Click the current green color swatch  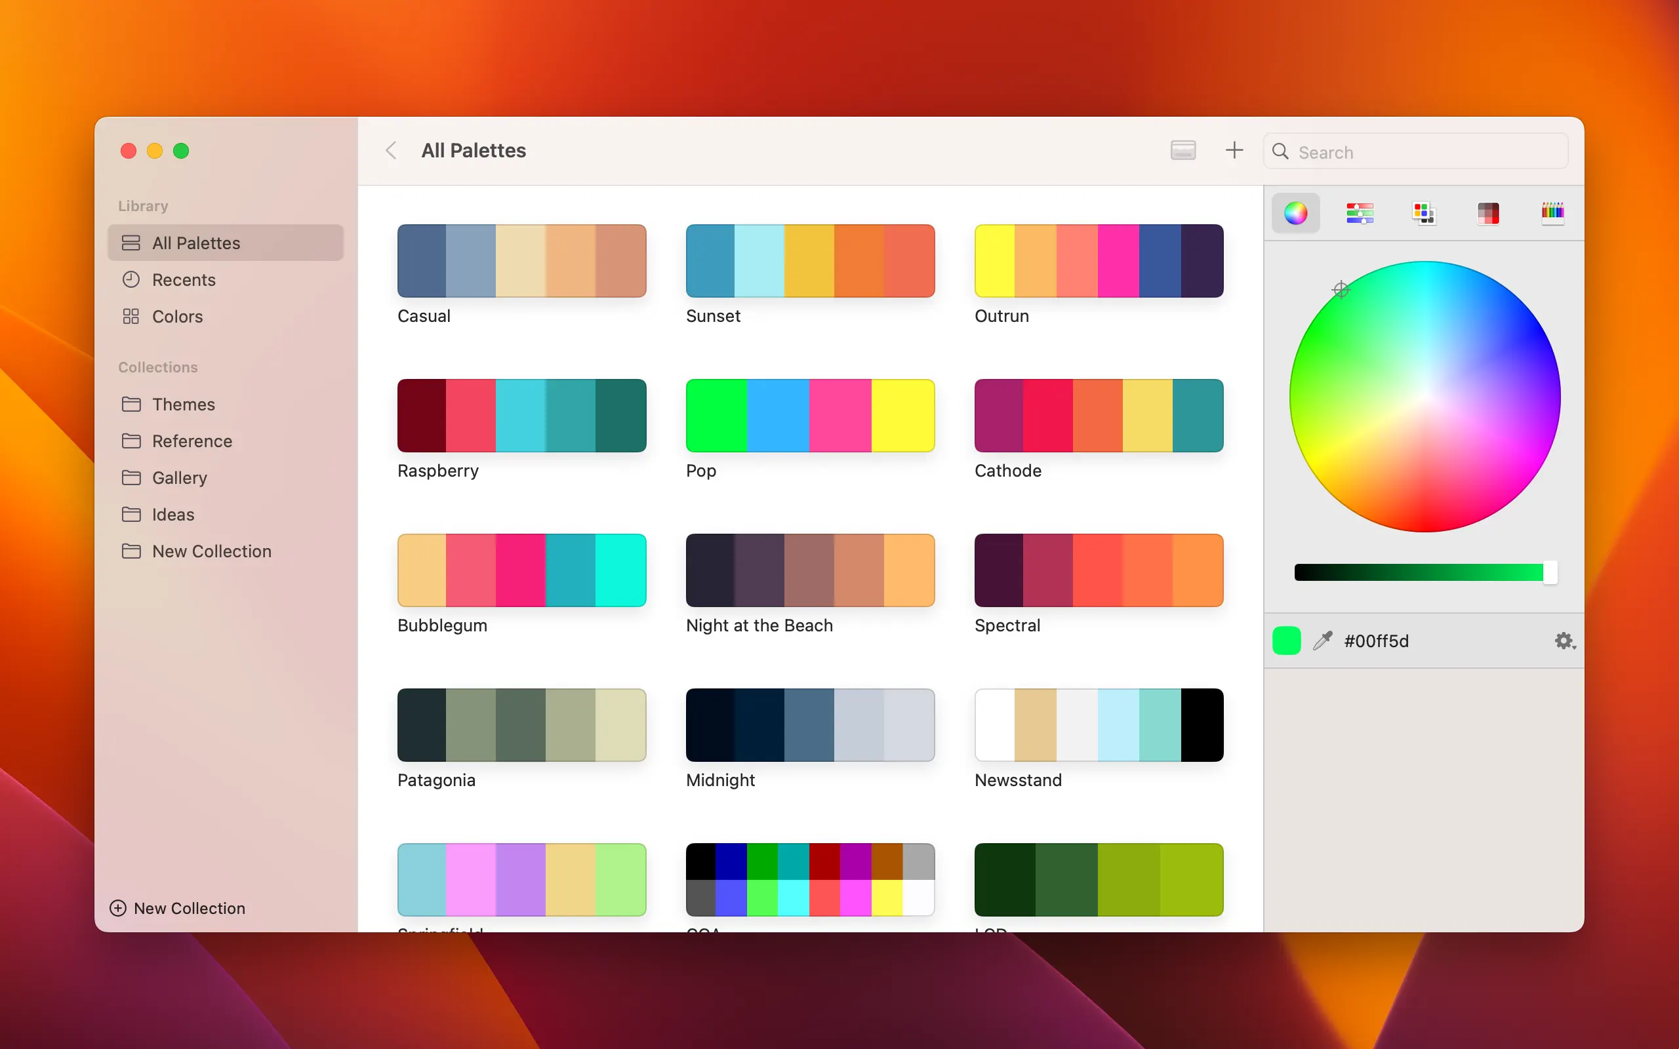coord(1286,641)
